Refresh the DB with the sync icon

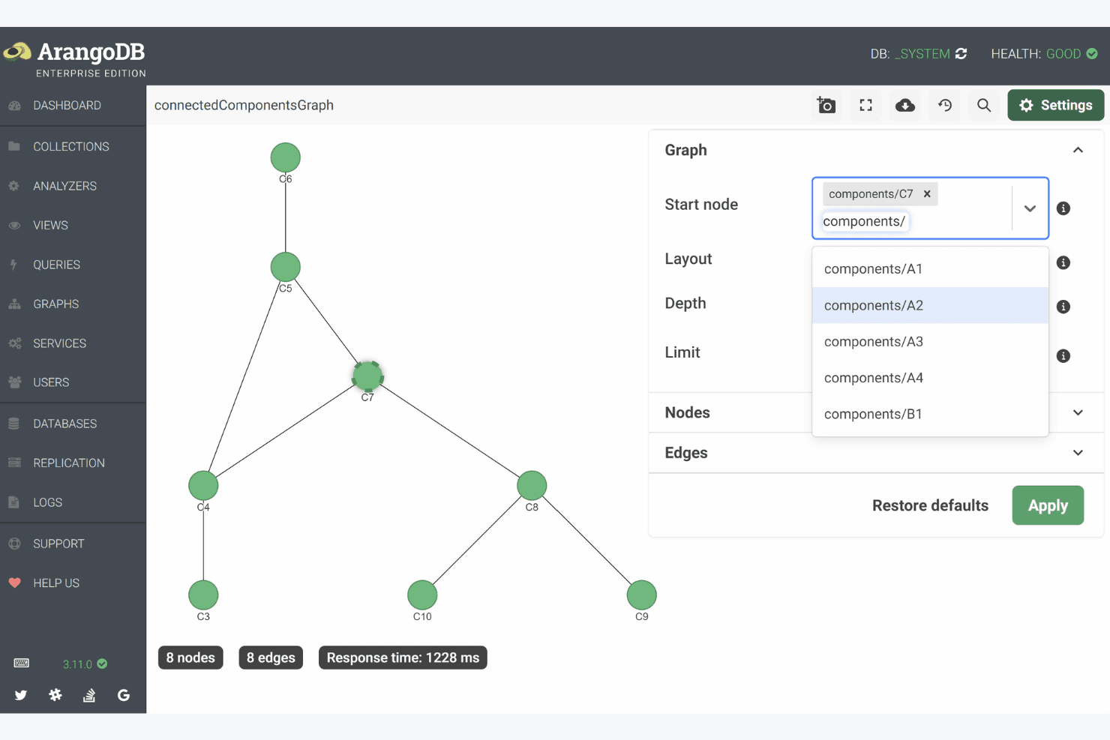click(961, 54)
